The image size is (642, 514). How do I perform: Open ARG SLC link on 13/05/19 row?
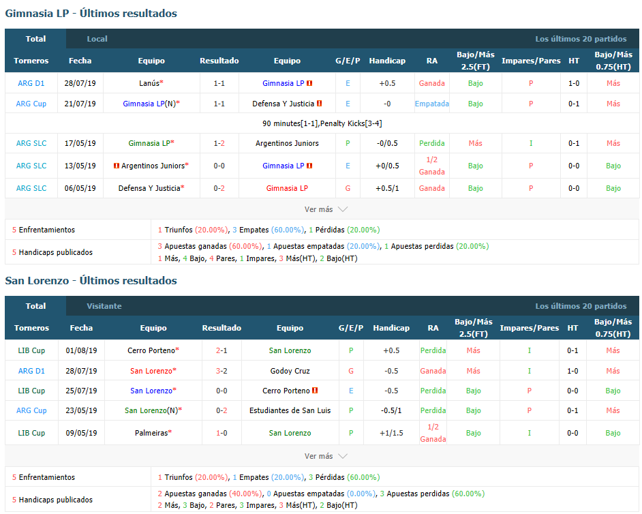coord(31,166)
